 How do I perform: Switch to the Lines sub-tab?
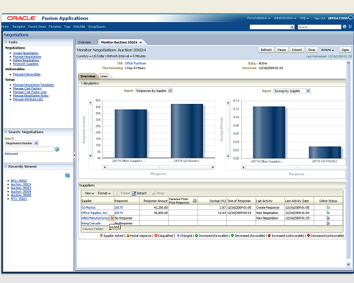tap(104, 76)
